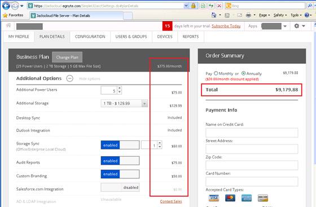This screenshot has height=207, width=316.
Task: Click the printer icon in toolbar
Action: click(x=248, y=15)
